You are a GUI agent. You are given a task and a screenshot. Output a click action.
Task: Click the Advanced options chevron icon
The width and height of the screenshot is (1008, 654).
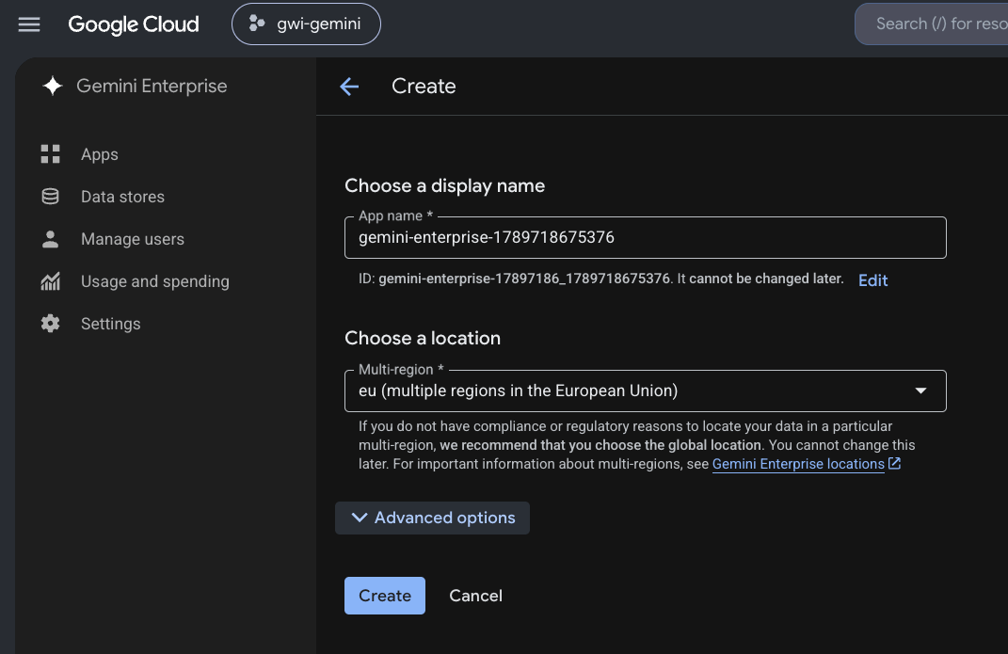pos(360,518)
